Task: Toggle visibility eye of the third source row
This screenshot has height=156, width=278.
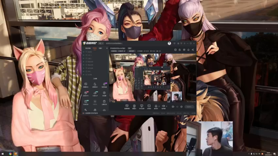Action: click(84, 58)
